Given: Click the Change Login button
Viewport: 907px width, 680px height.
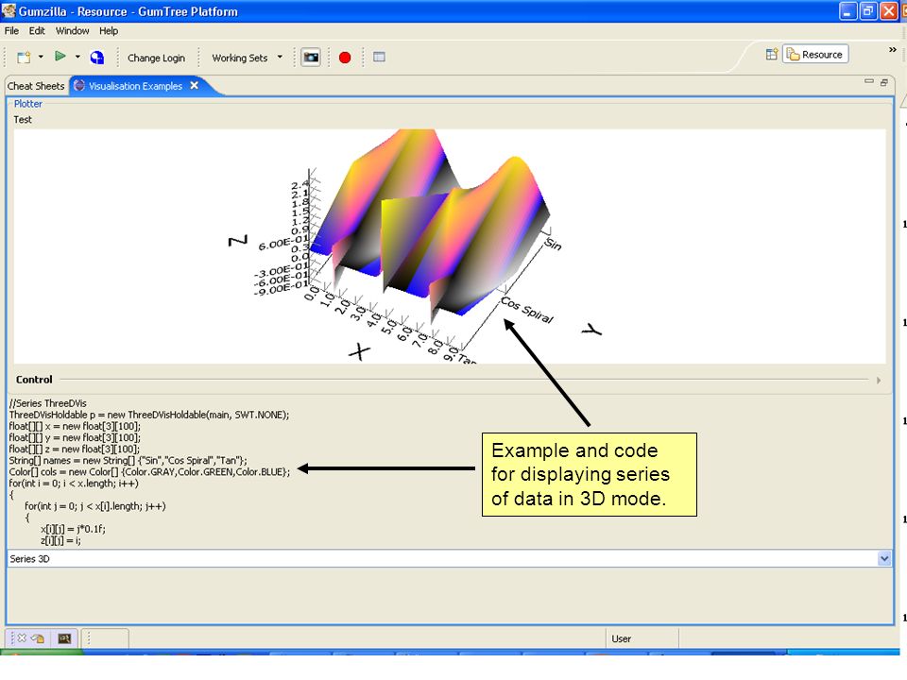Looking at the screenshot, I should (156, 58).
